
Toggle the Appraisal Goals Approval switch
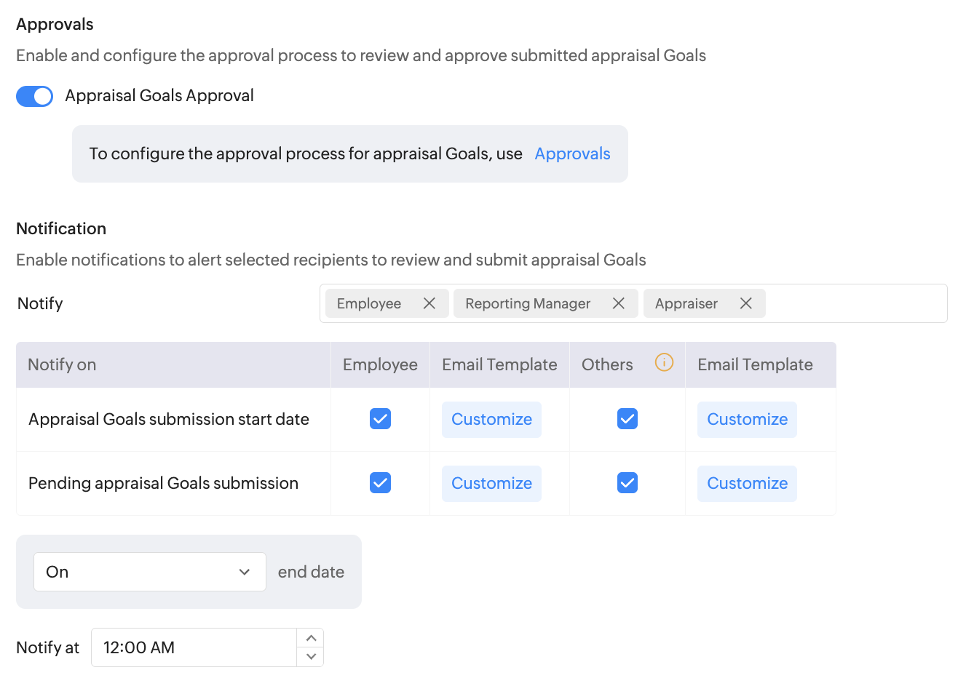(x=35, y=96)
